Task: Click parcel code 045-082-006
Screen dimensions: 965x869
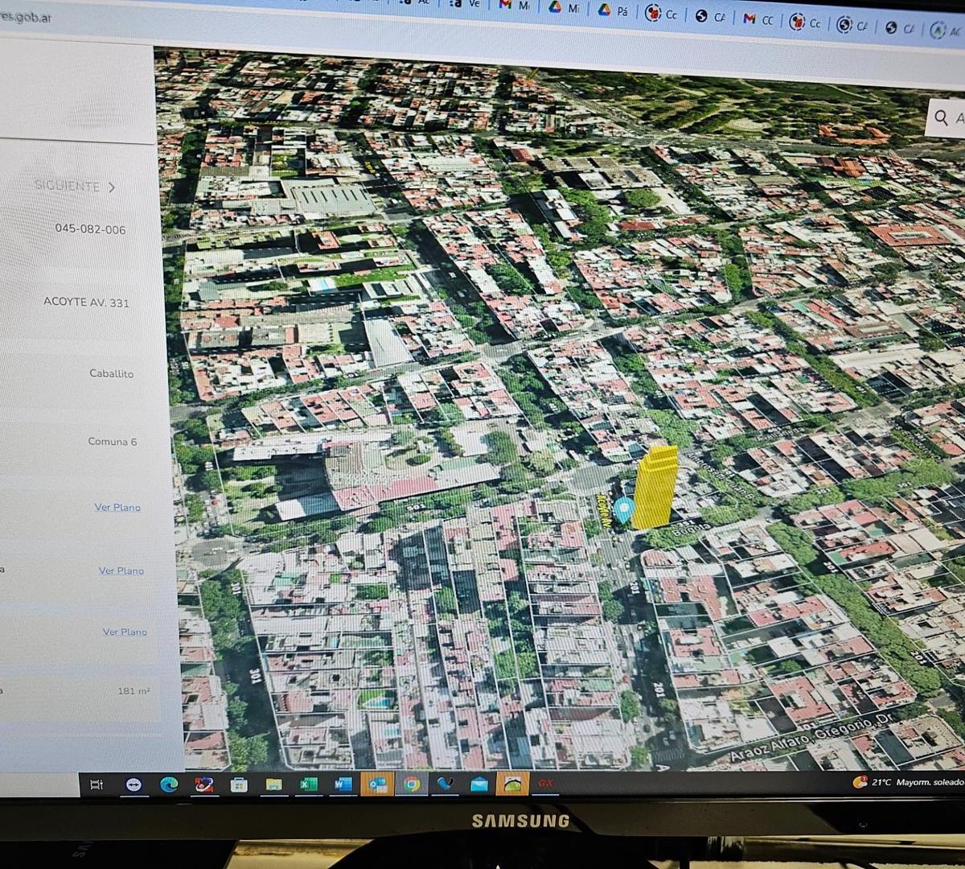Action: (90, 229)
